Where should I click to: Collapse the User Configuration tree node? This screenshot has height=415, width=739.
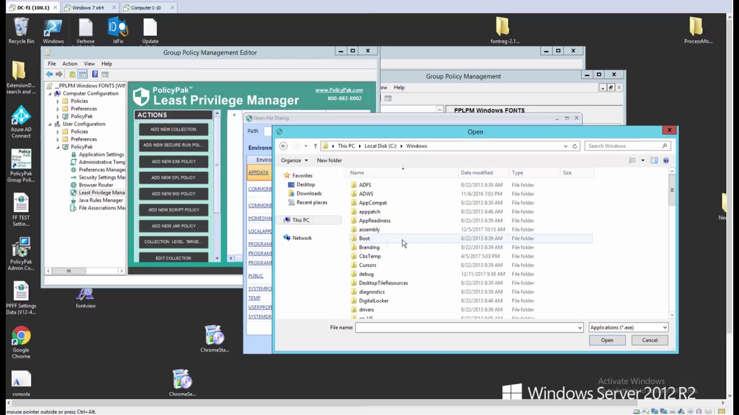click(x=50, y=124)
